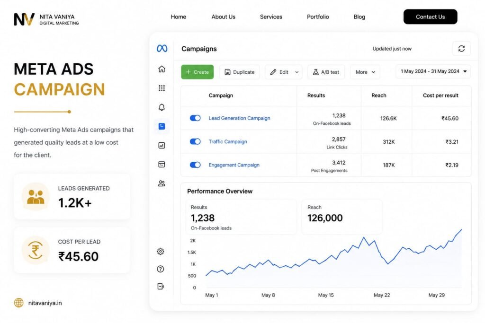The width and height of the screenshot is (485, 323).
Task: Open Engagement Campaign link
Action: [234, 165]
